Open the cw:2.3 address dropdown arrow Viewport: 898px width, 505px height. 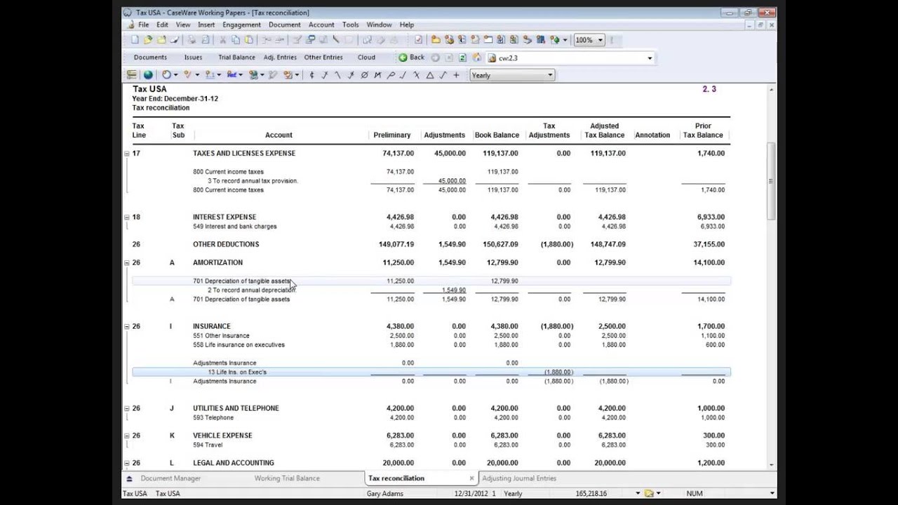(650, 58)
